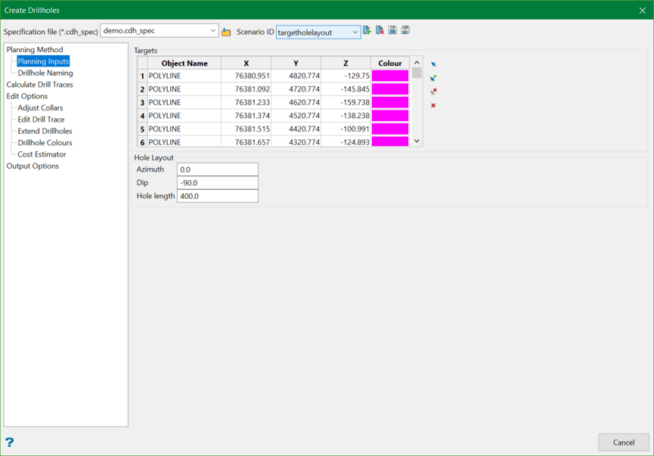654x456 pixels.
Task: Click the Azimuth input field
Action: tap(217, 169)
